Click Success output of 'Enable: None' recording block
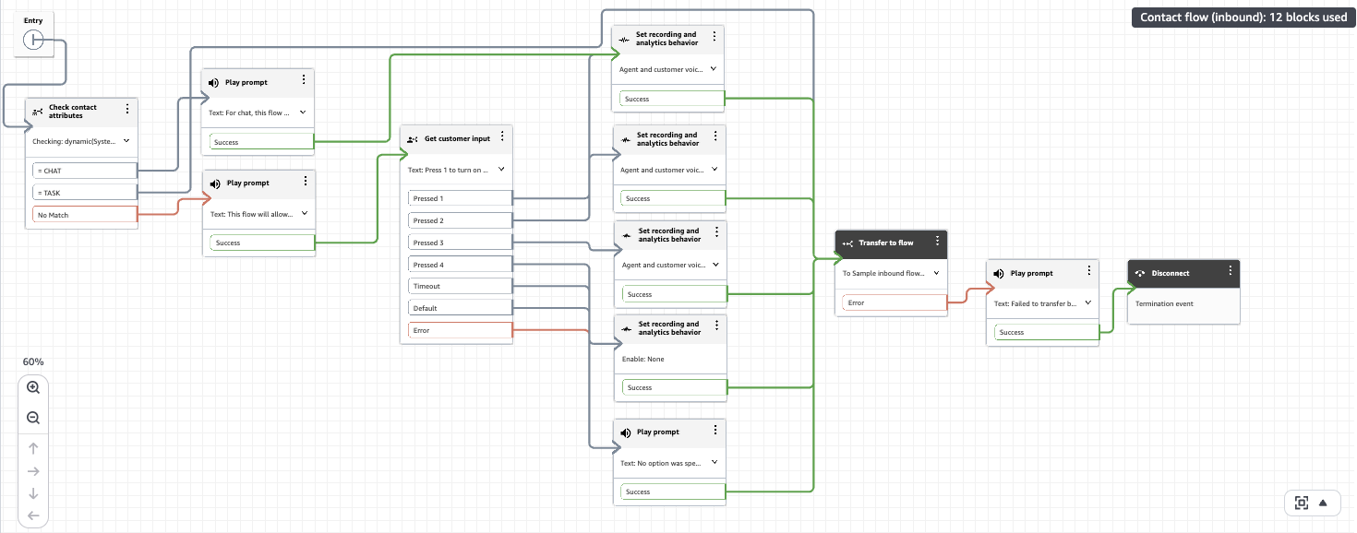Screen dimensions: 1357x533 click(x=674, y=387)
